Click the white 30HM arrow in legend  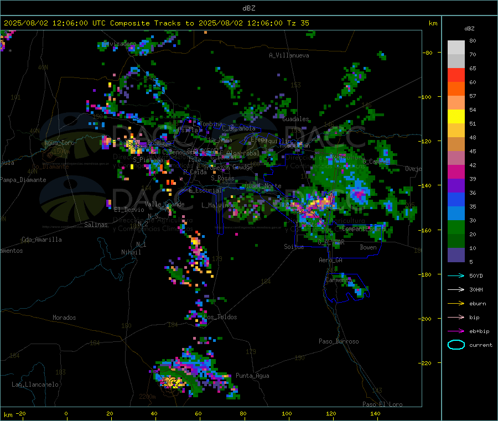click(x=456, y=289)
